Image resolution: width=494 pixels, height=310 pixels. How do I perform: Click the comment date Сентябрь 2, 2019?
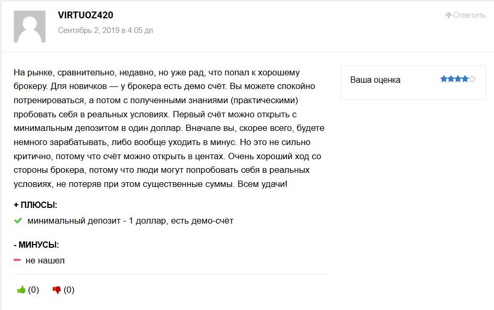[x=89, y=30]
